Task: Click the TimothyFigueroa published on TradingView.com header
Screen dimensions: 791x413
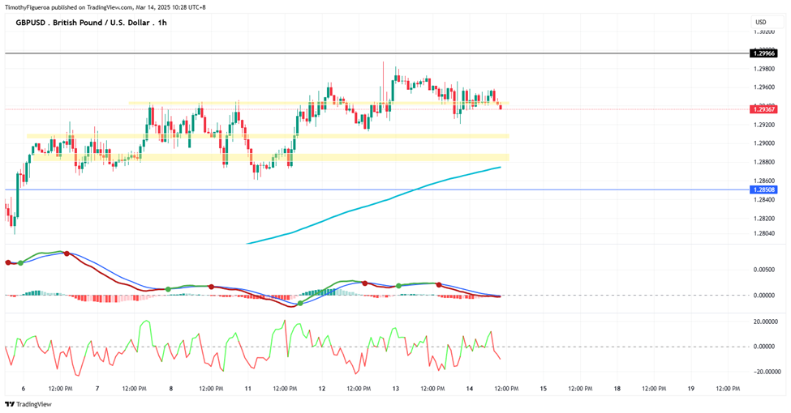Action: [105, 7]
